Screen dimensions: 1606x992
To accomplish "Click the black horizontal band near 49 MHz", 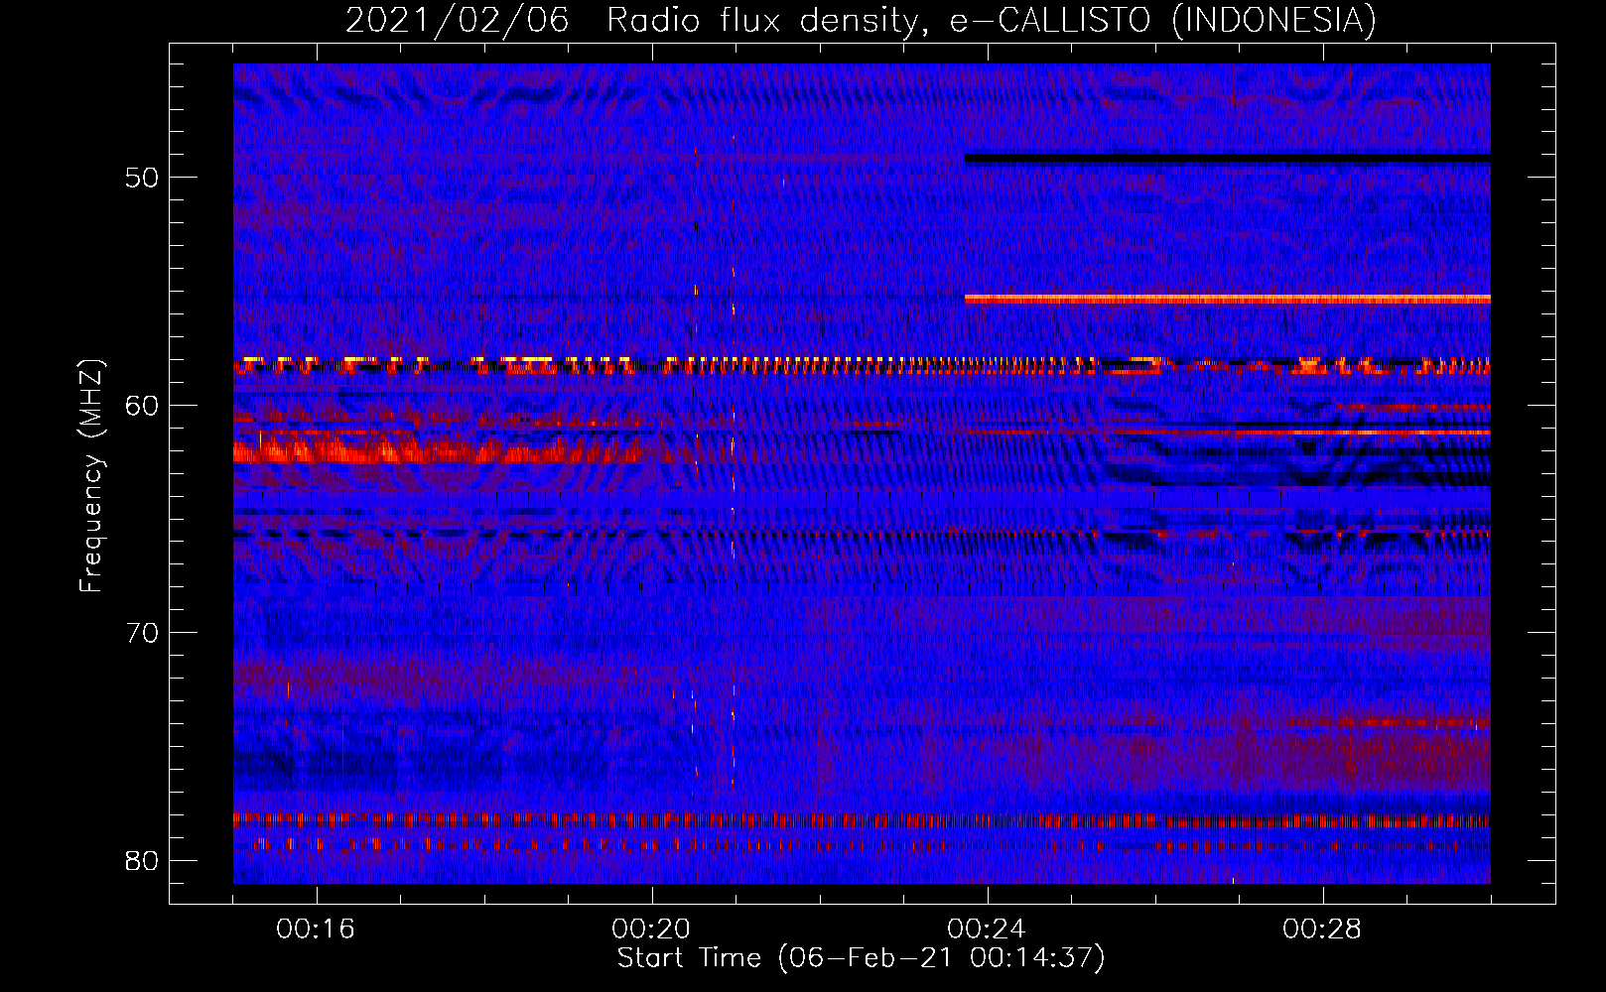I will [x=1227, y=158].
